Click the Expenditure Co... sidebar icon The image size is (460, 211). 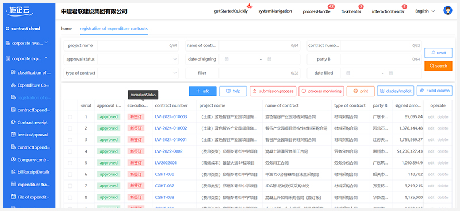13,85
